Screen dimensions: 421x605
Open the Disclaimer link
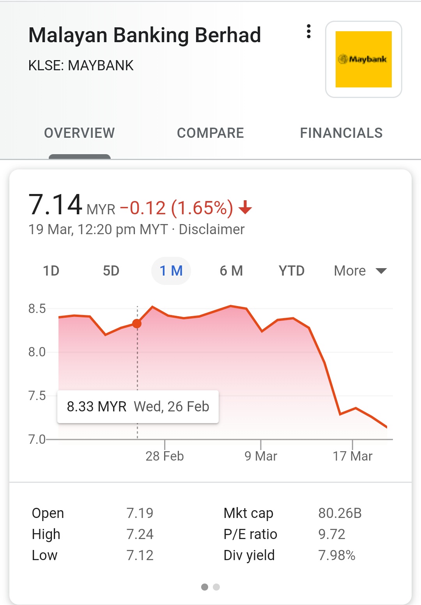[x=212, y=230]
